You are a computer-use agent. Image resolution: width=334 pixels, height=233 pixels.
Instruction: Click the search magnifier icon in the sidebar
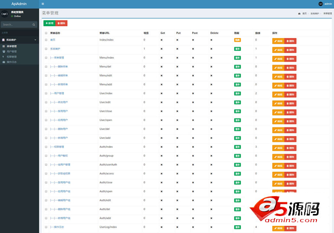tap(34, 24)
